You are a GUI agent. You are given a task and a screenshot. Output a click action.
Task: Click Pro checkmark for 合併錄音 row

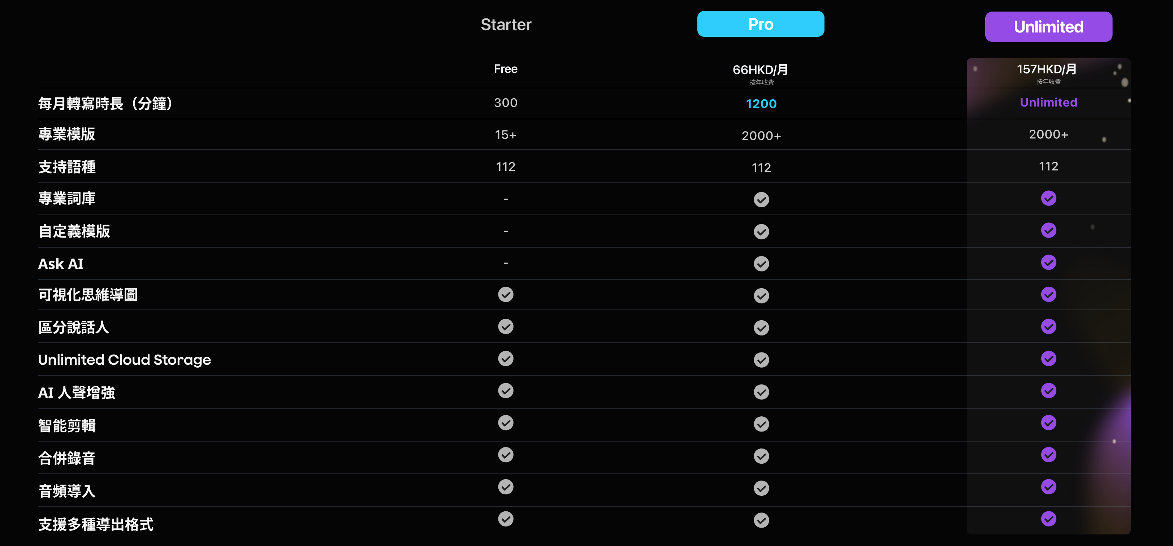point(761,456)
